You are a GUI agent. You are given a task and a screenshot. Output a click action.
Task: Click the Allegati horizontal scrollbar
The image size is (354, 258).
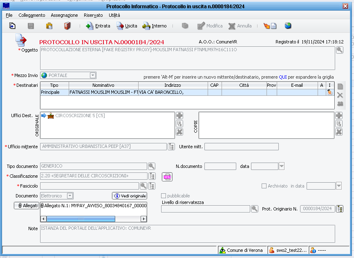click(94, 219)
